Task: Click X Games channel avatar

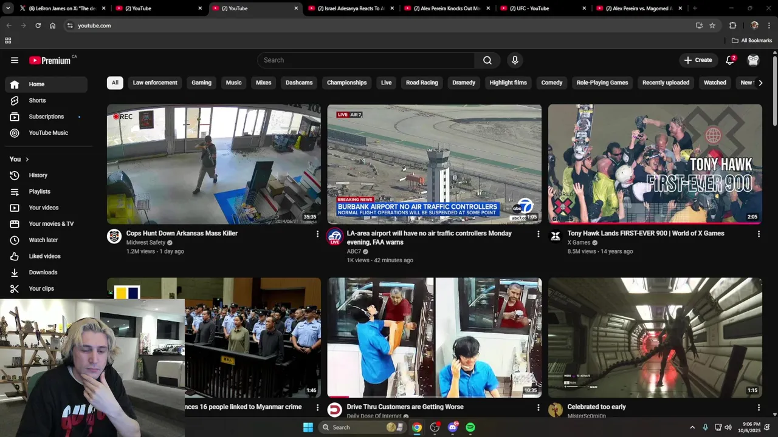Action: (555, 236)
